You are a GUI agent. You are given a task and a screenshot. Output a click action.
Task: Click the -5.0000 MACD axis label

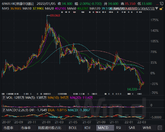pos(156,117)
